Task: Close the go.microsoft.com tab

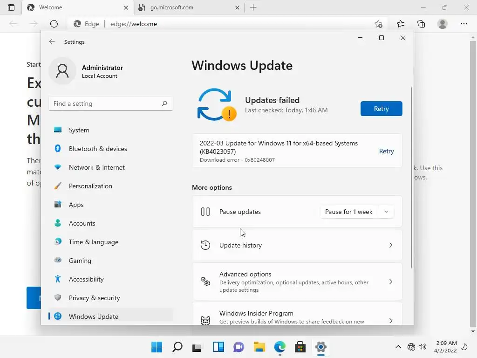Action: [x=237, y=7]
